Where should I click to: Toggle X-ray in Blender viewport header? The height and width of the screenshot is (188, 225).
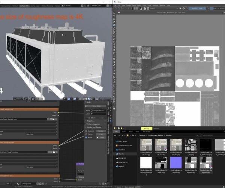click(81, 99)
